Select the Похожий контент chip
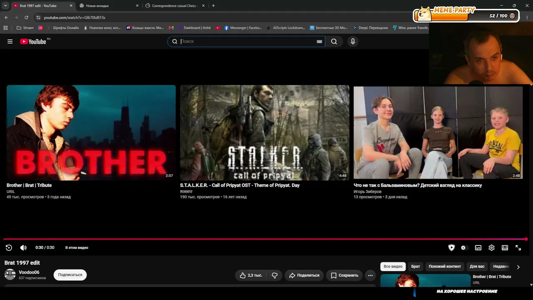Image resolution: width=533 pixels, height=300 pixels. point(445,267)
